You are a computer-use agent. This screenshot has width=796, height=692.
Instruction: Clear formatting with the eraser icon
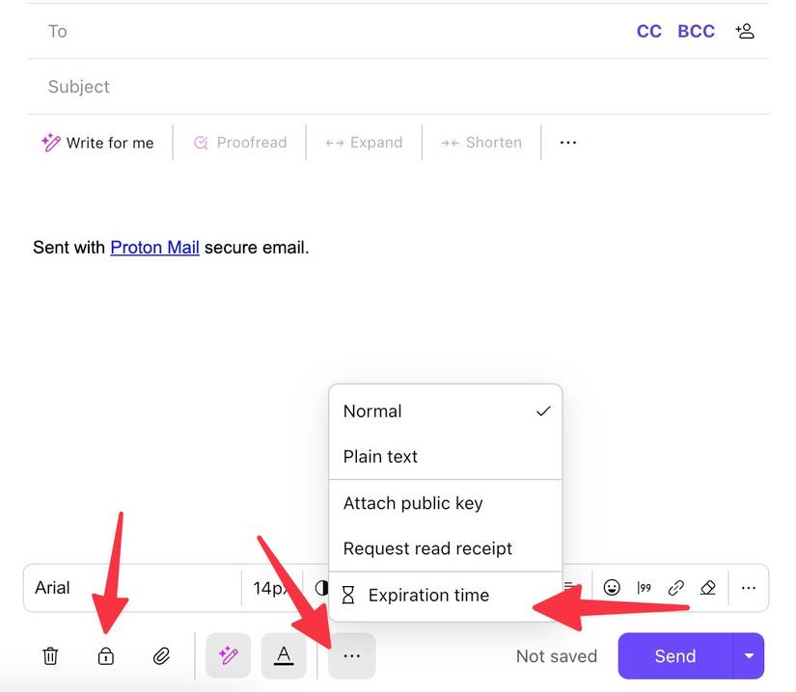pos(708,587)
